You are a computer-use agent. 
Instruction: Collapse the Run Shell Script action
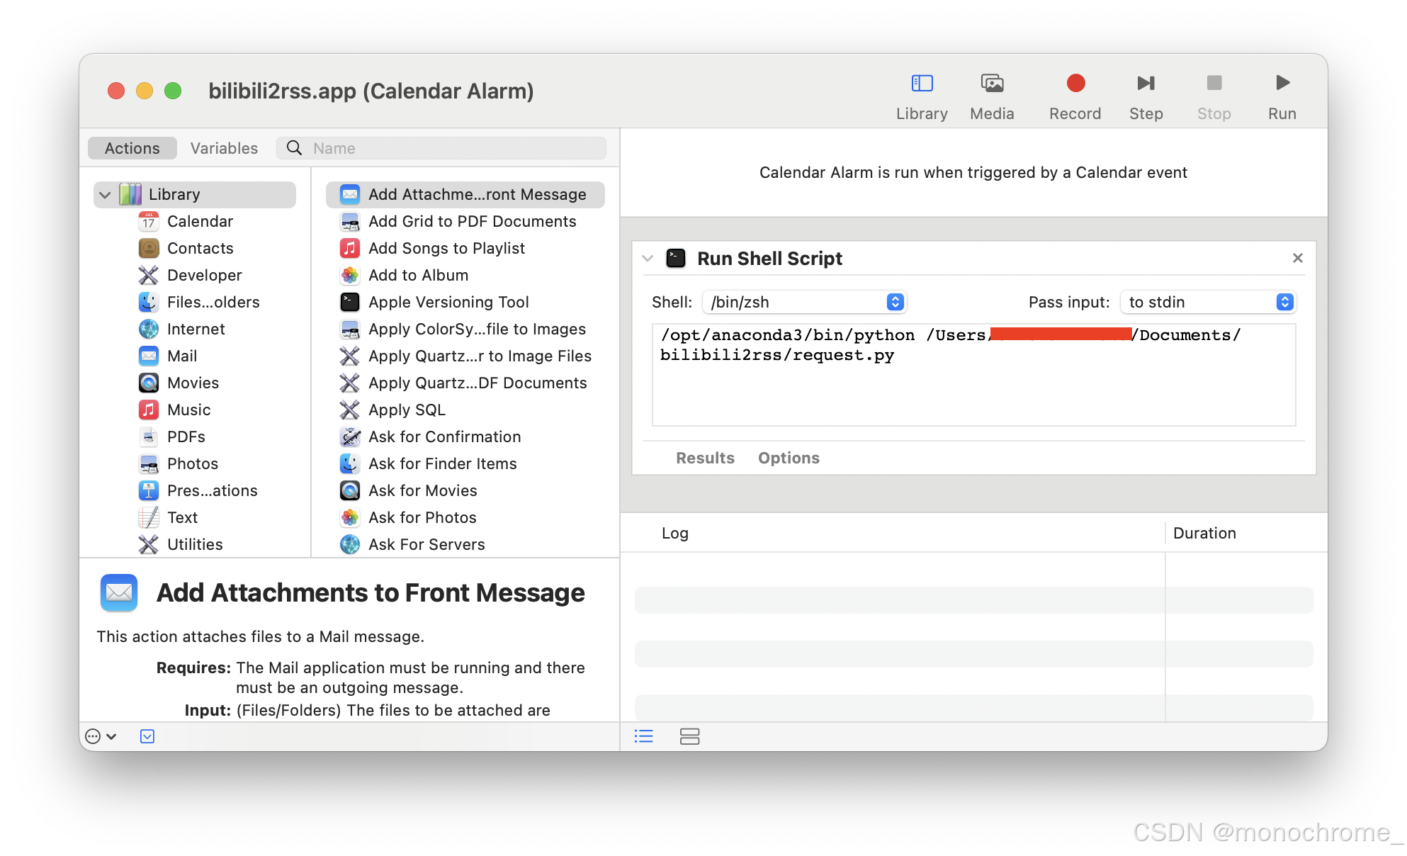pyautogui.click(x=647, y=259)
